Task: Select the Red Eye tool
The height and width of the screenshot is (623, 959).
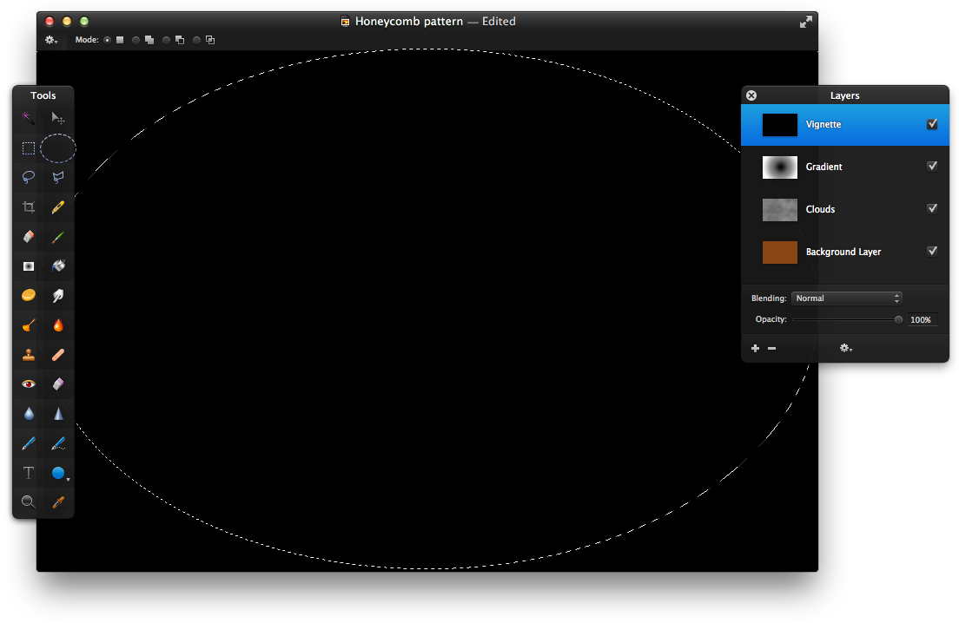Action: [x=28, y=384]
